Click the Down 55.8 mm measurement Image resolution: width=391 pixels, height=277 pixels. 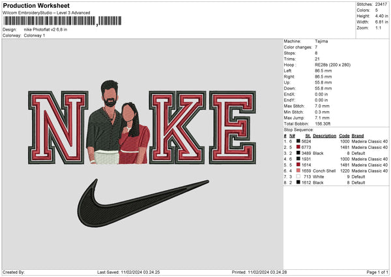pos(323,88)
